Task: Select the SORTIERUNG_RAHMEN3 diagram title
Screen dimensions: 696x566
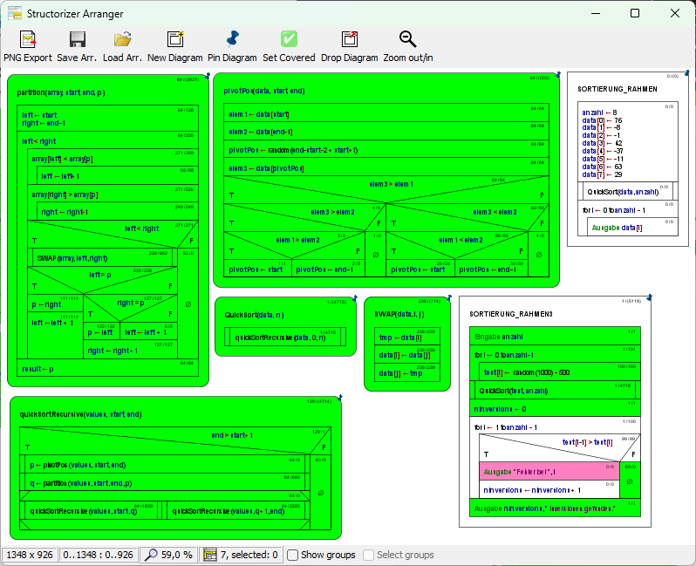Action: (511, 314)
